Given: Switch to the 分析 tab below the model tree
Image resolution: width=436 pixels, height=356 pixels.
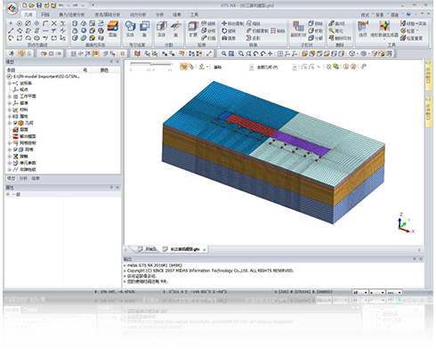Looking at the screenshot, I should [x=23, y=178].
